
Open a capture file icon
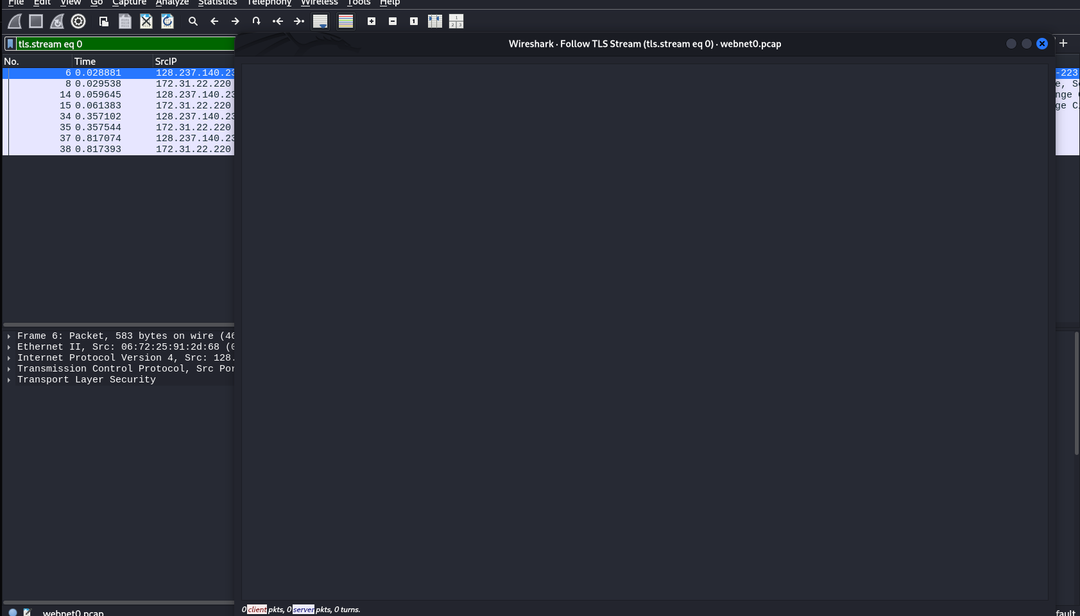pyautogui.click(x=103, y=21)
